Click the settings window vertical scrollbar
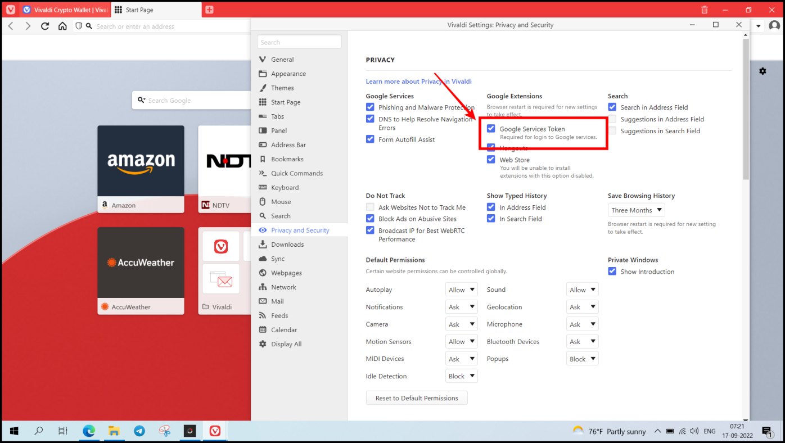The height and width of the screenshot is (443, 785). click(x=746, y=109)
